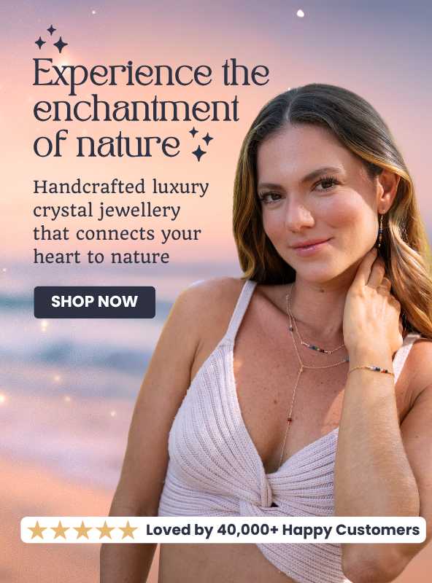Screen dimensions: 432x583
Task: Click the 'crystal jewellery' text line
Action: pyautogui.click(x=107, y=211)
